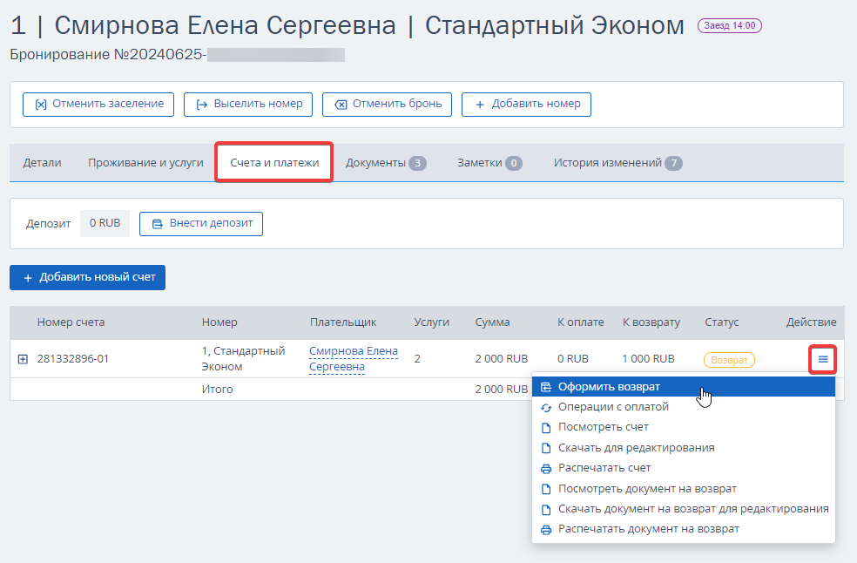
Task: Switch to 'Счета и платежи' tab
Action: click(274, 162)
